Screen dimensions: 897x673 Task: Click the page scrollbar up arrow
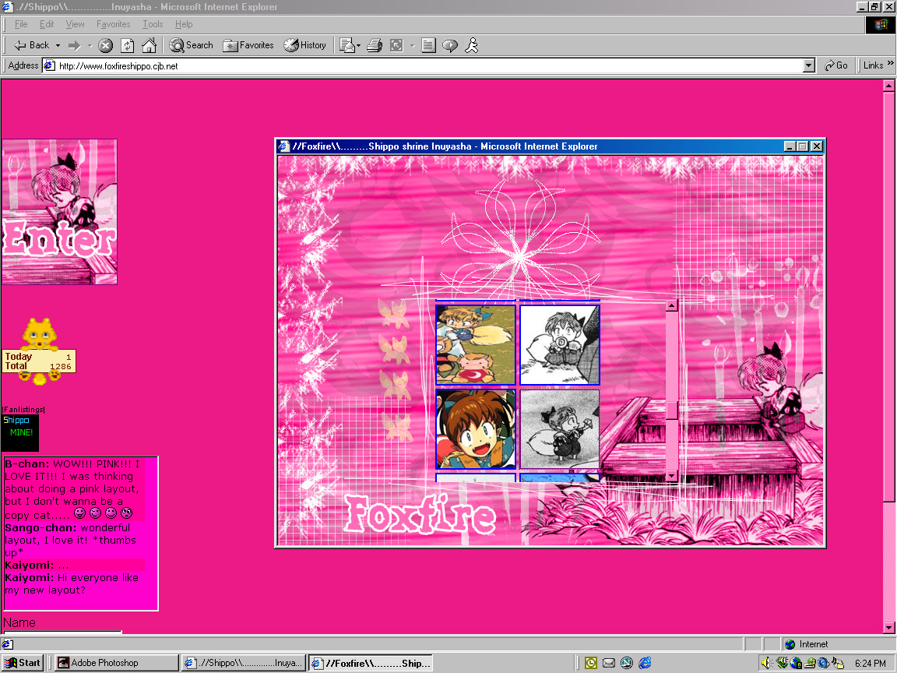tap(888, 86)
